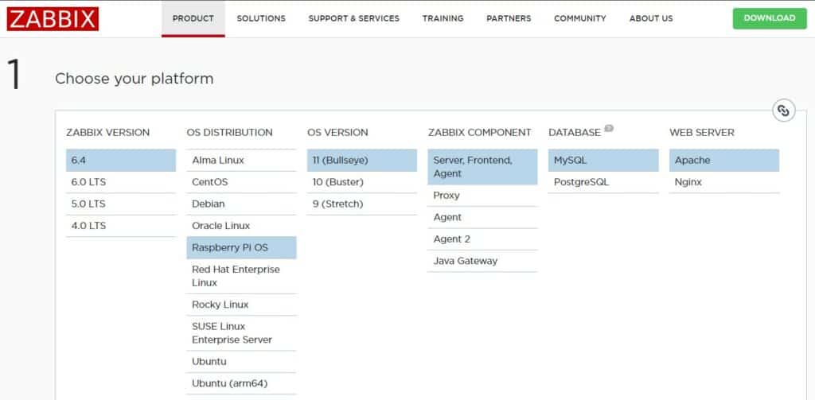The image size is (815, 400).
Task: Choose the Proxy Zabbix component
Action: click(482, 196)
